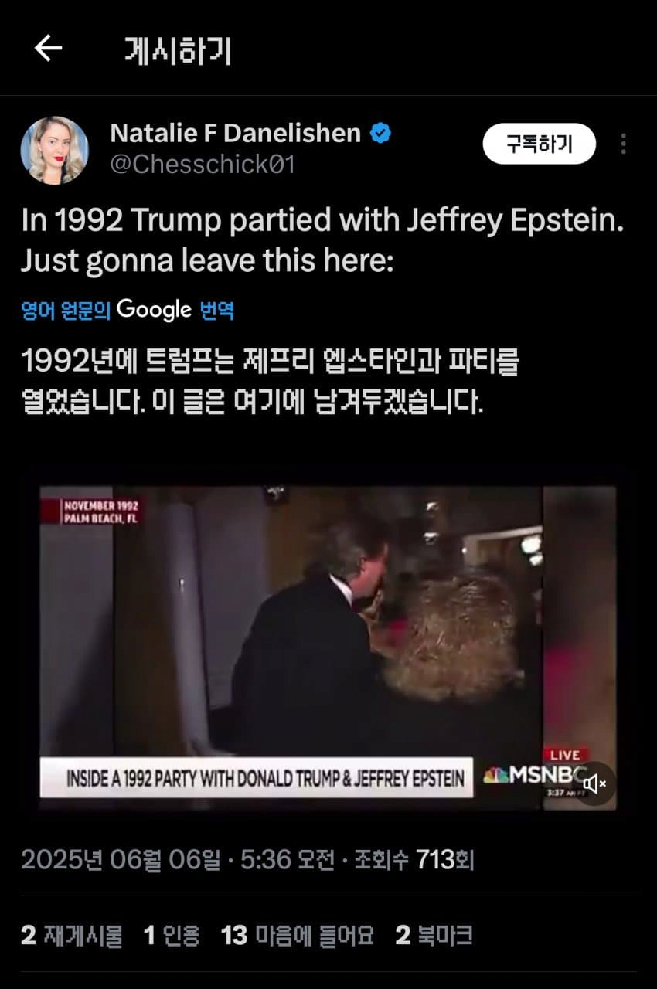Open the @Chesschick01 handle
657x989 pixels.
pyautogui.click(x=203, y=165)
